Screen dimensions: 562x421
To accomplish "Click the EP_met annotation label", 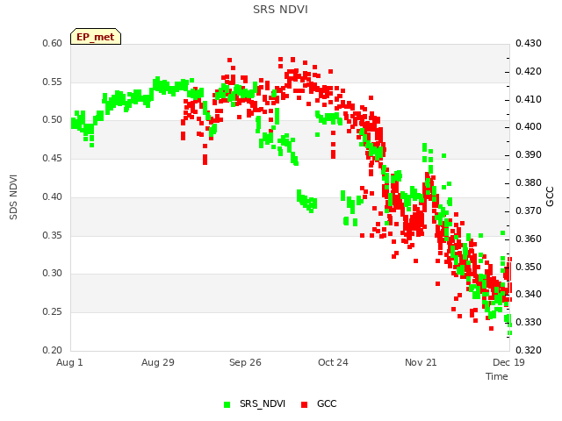I will coord(96,37).
